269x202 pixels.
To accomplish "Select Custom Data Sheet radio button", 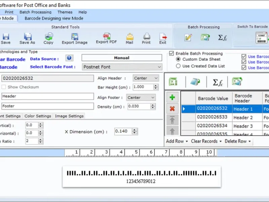I will point(178,59).
